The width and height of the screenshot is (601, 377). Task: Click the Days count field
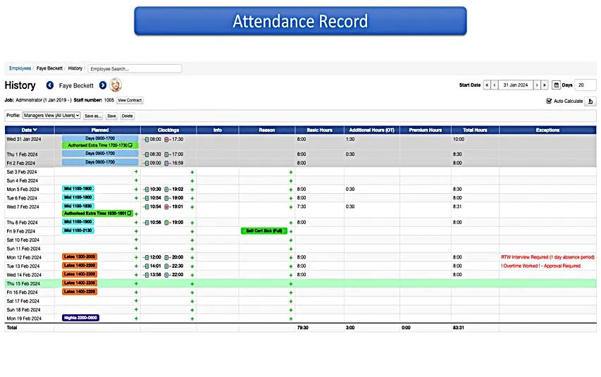tap(585, 85)
